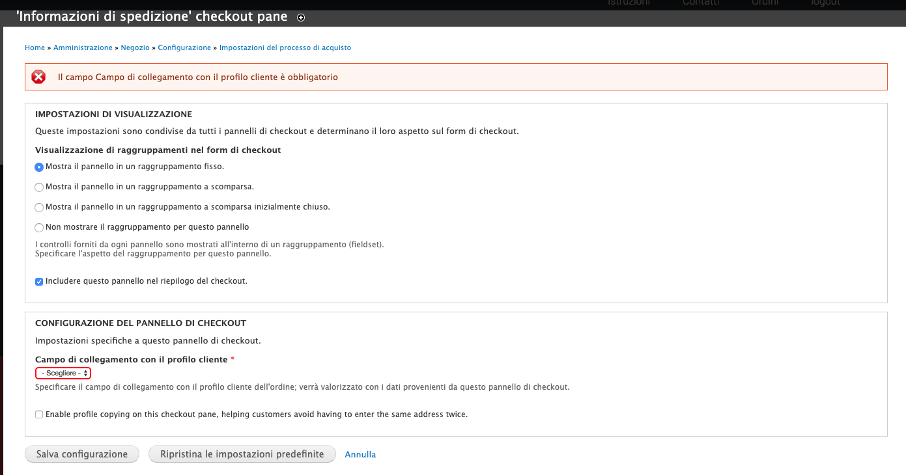The image size is (906, 475).
Task: Open 'Impostazioni del processo di acquisto' breadcrumb
Action: [285, 47]
